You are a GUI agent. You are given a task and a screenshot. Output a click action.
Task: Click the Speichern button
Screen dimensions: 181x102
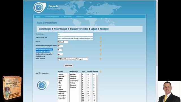pos(68,65)
